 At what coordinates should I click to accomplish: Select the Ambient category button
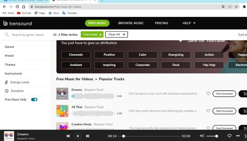pos(76,65)
